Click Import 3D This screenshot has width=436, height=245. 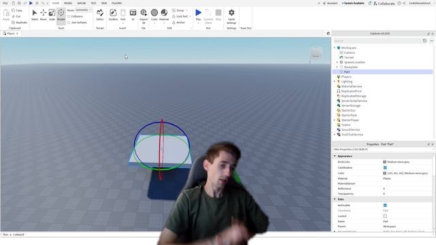coord(144,16)
